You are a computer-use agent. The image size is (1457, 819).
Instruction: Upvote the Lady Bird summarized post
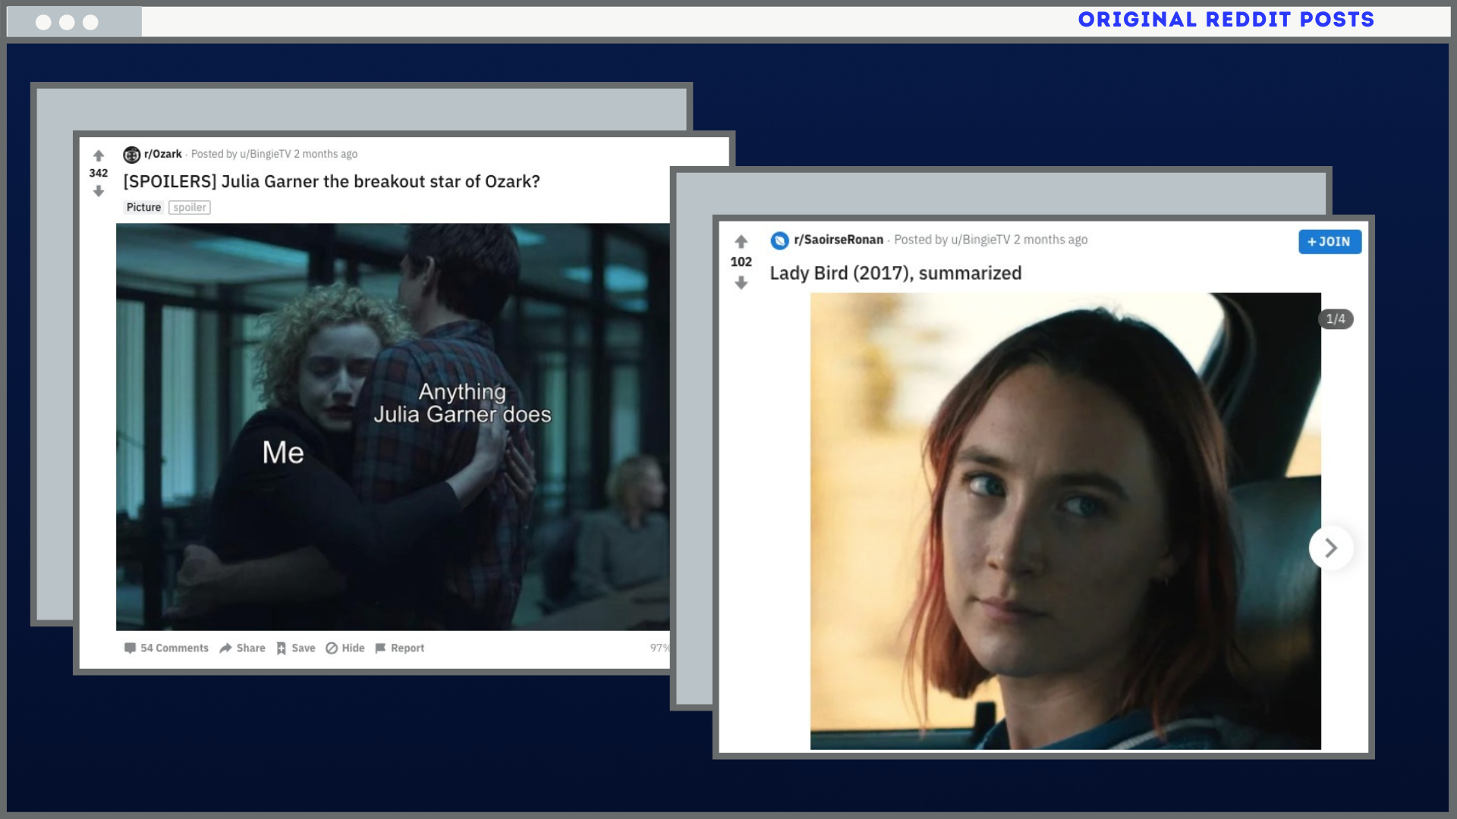click(x=741, y=242)
